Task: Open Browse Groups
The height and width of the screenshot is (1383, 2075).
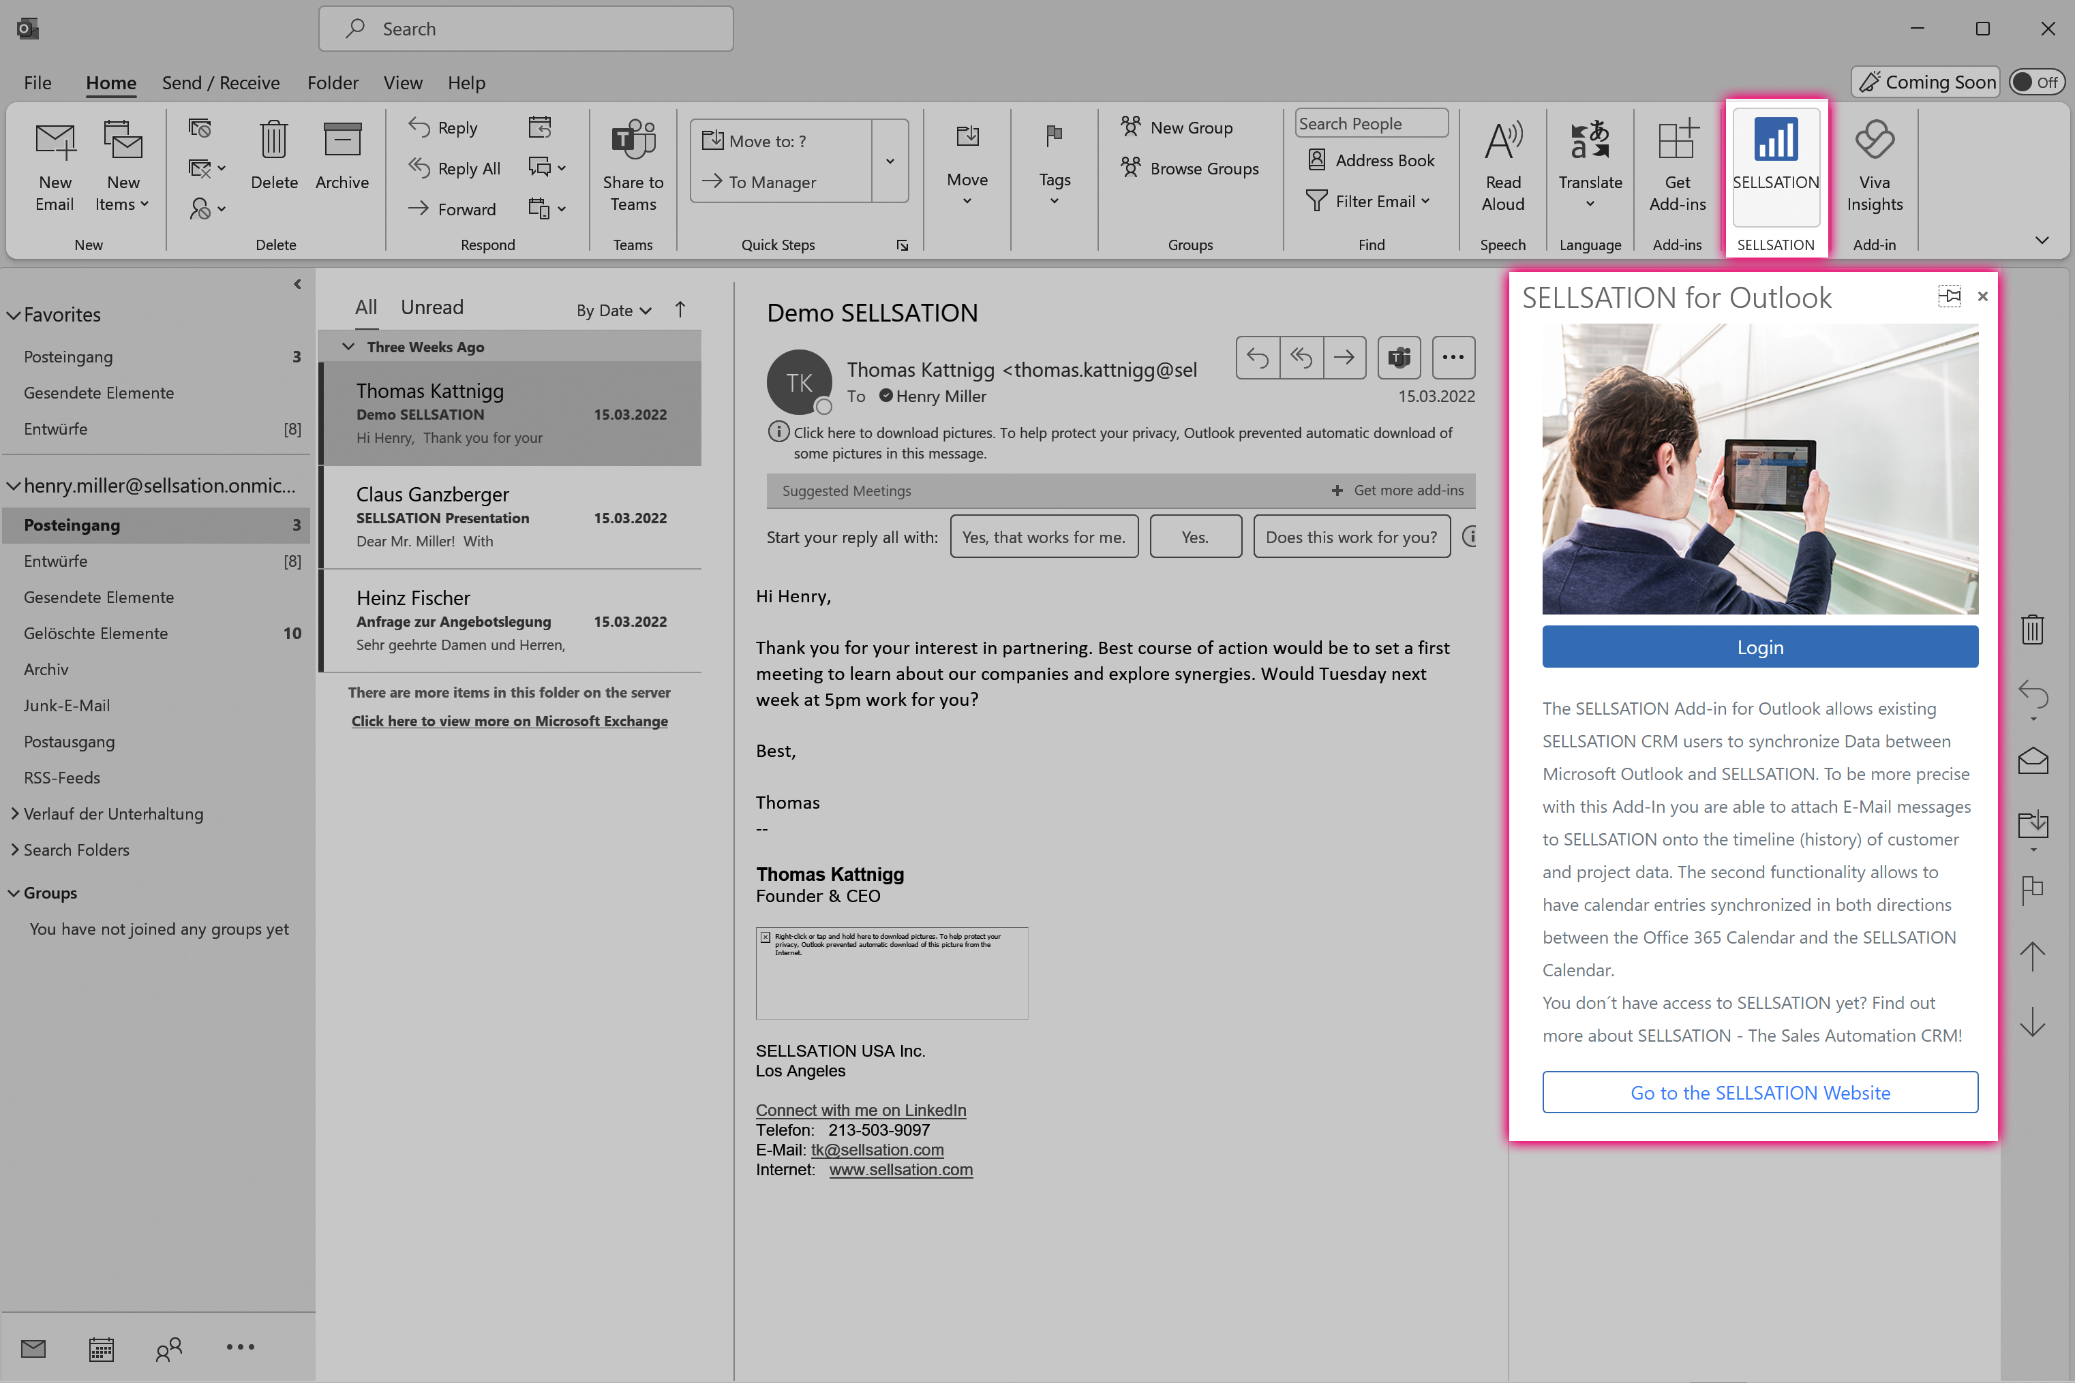Action: click(1190, 168)
